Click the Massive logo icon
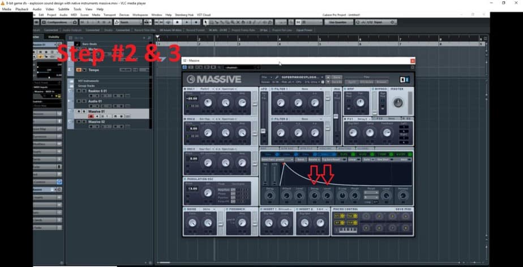The image size is (523, 267). [x=191, y=79]
